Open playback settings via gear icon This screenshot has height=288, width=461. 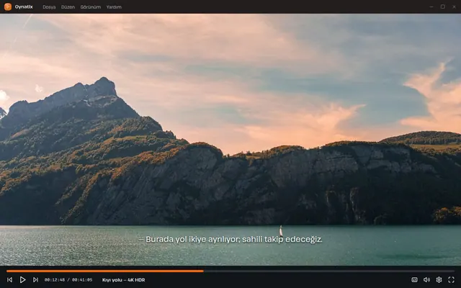click(439, 280)
